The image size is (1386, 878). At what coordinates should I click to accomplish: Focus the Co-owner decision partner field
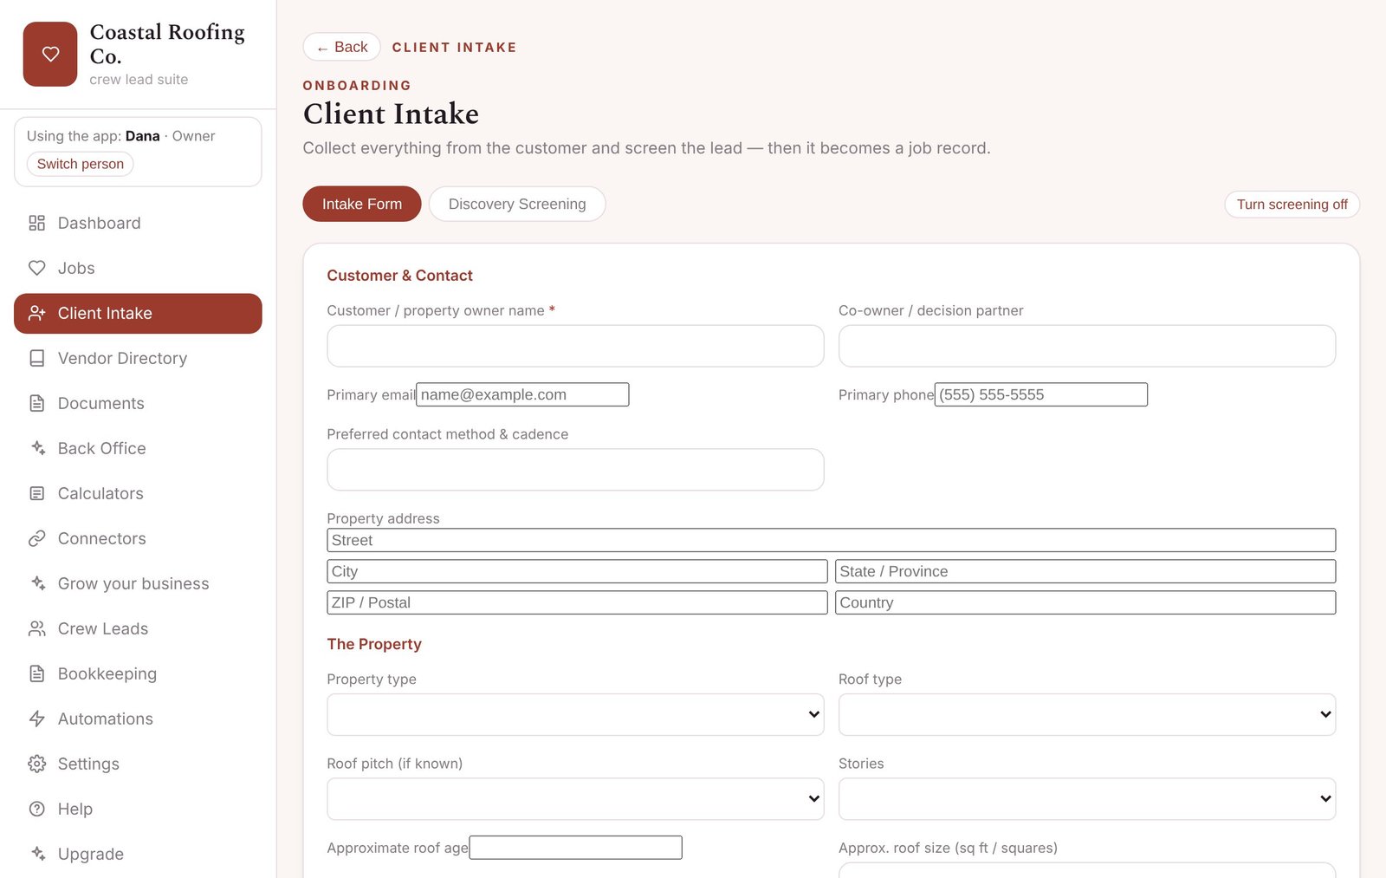coord(1086,346)
